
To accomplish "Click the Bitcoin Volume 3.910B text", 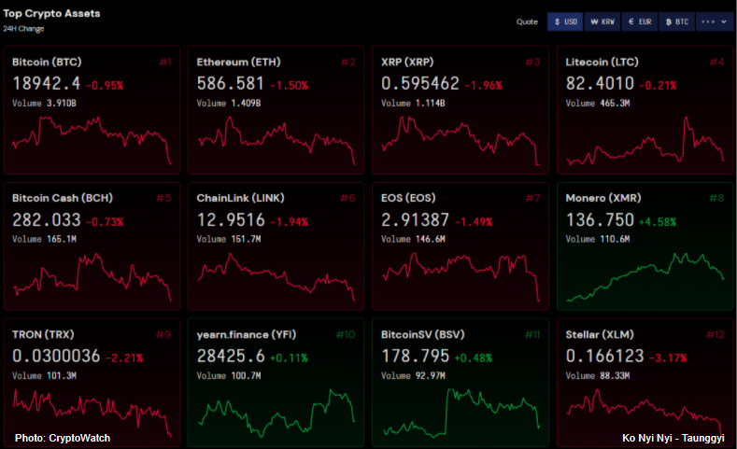I will (x=44, y=104).
